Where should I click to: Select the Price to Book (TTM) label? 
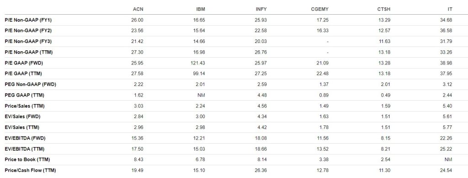coord(27,160)
